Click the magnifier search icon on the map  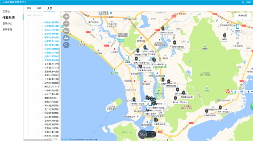click(x=66, y=45)
